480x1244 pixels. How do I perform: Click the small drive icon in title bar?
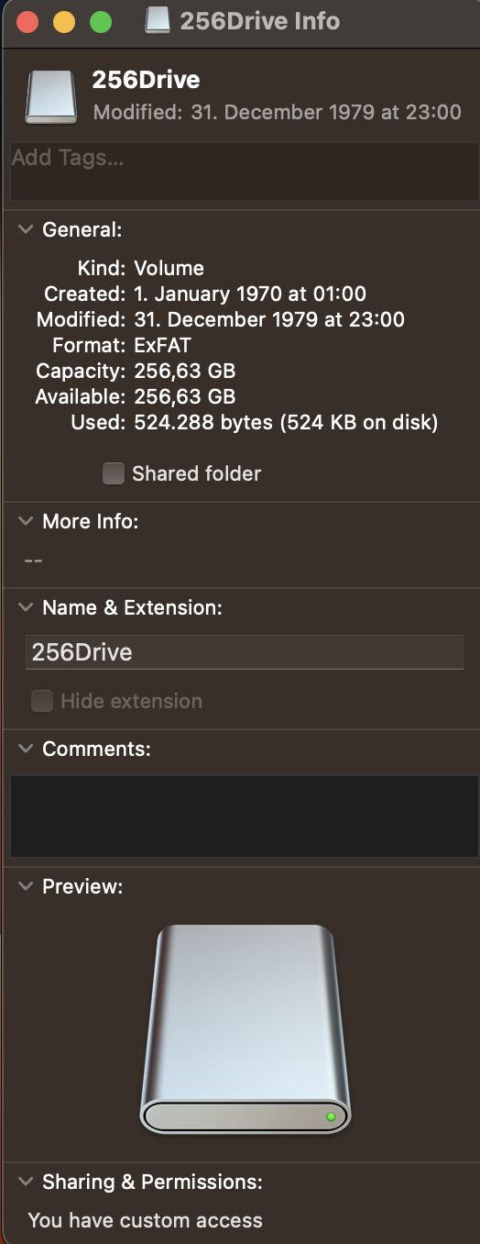158,21
